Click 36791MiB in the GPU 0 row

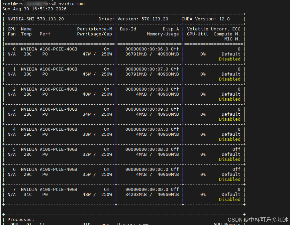[136, 54]
